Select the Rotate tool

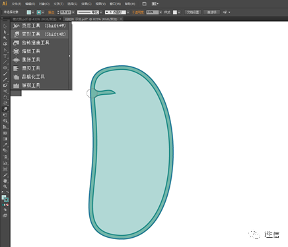(x=5, y=97)
